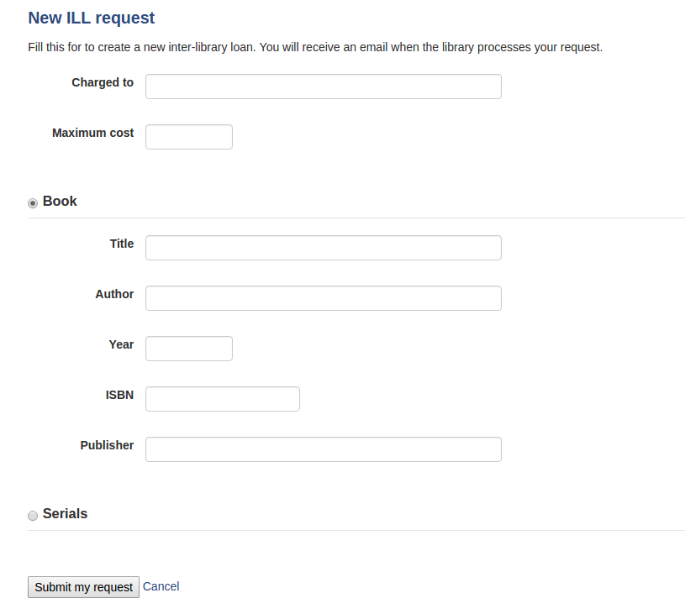Click the Author field label
The image size is (685, 614).
coord(114,294)
